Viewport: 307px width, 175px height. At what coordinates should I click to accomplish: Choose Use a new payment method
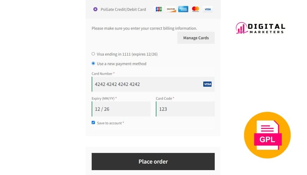[x=93, y=63]
